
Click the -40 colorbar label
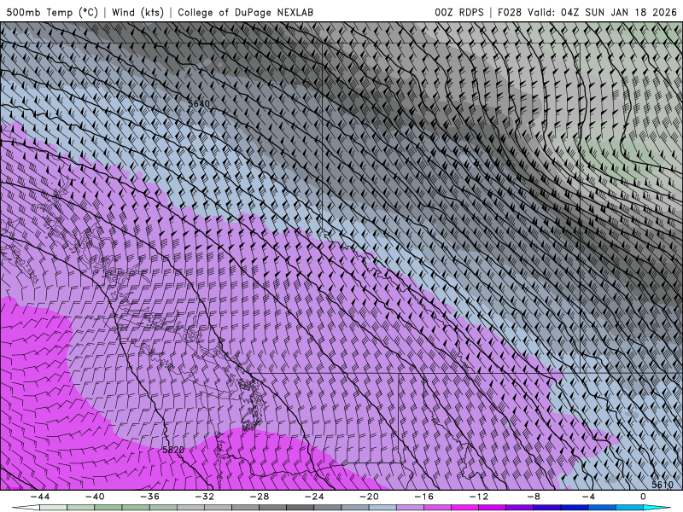tap(95, 497)
